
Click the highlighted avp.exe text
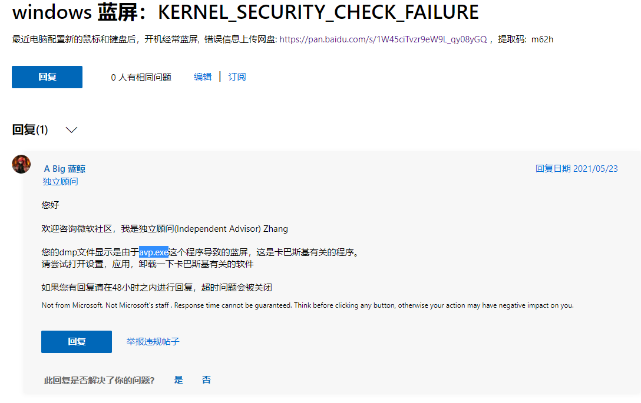point(154,252)
